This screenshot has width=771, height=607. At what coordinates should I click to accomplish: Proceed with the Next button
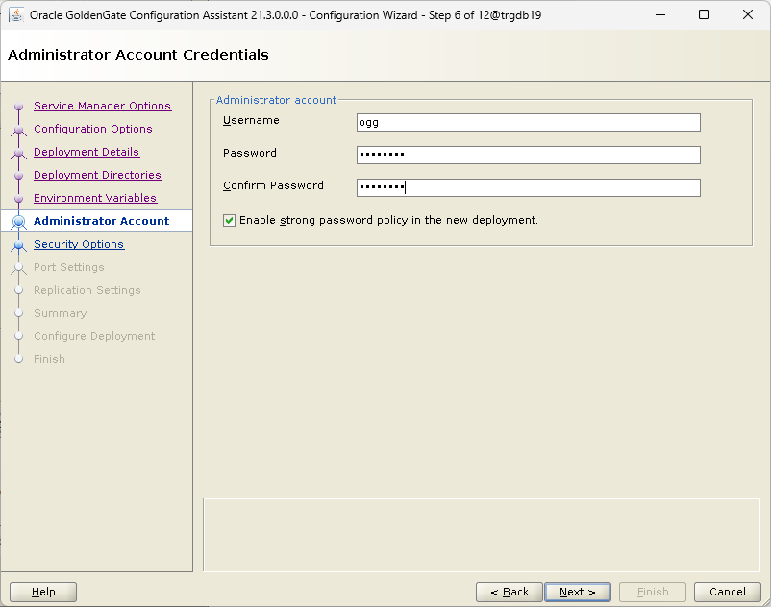coord(577,592)
